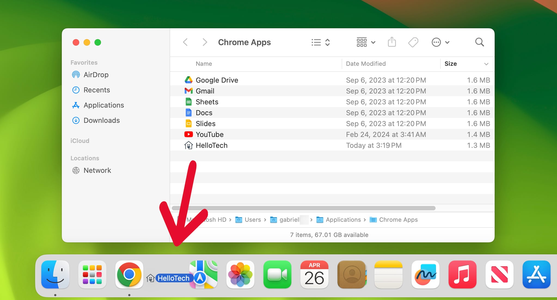The height and width of the screenshot is (300, 557).
Task: Click the Chrome Apps window title
Action: point(244,42)
